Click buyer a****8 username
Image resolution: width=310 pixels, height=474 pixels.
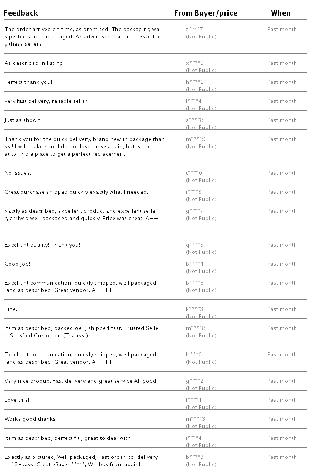[x=195, y=120]
